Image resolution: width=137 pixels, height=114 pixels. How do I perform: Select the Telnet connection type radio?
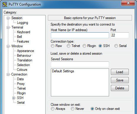coord(68,46)
